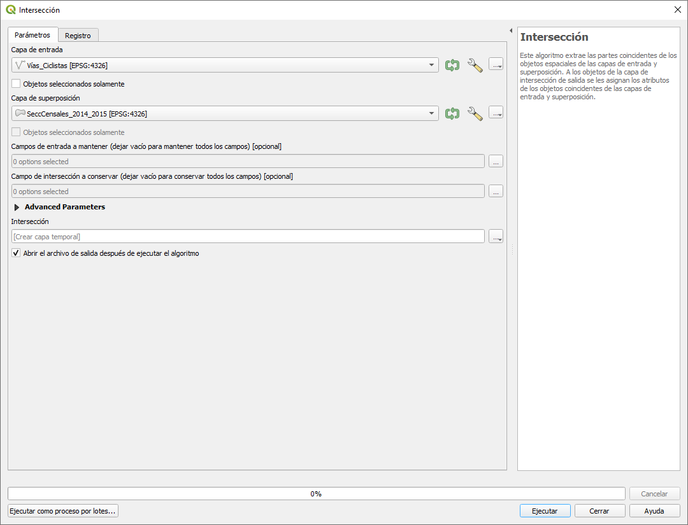Open Vías_Ciclistas input layer dropdown
This screenshot has width=688, height=525.
(225, 66)
